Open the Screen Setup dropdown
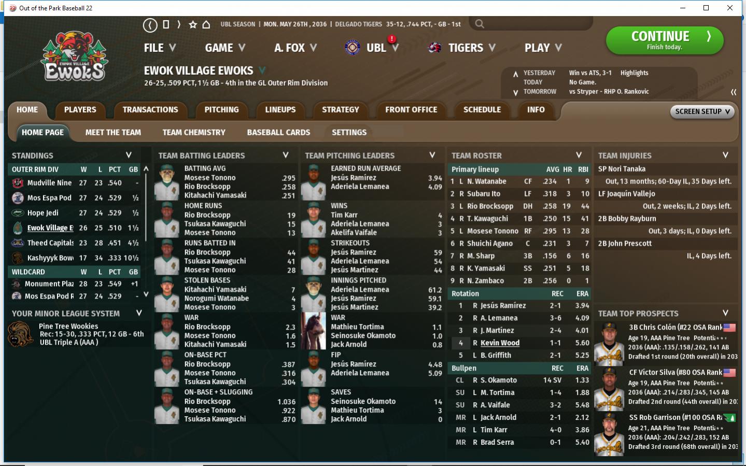Screen dimensions: 746x466 pyautogui.click(x=702, y=111)
